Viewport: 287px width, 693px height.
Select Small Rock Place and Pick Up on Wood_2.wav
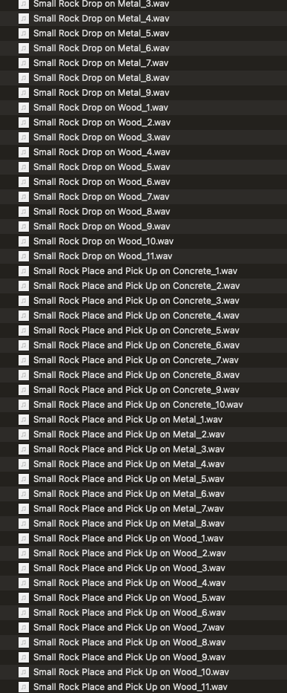[x=129, y=553]
